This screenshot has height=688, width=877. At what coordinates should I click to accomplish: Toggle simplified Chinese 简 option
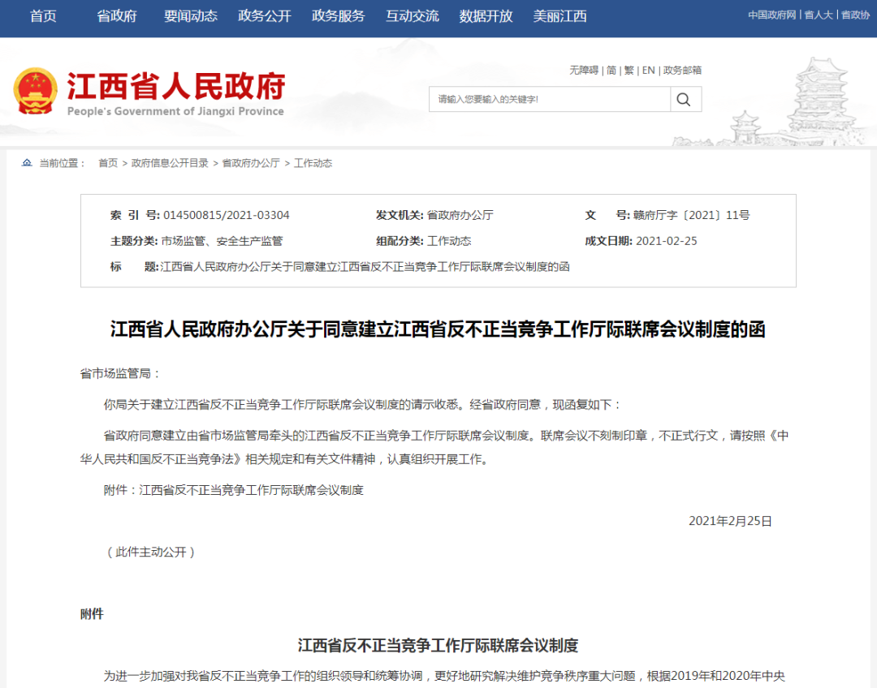611,71
